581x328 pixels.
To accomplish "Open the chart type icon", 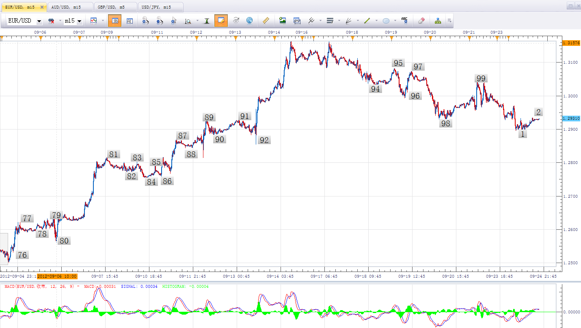I will [x=94, y=21].
